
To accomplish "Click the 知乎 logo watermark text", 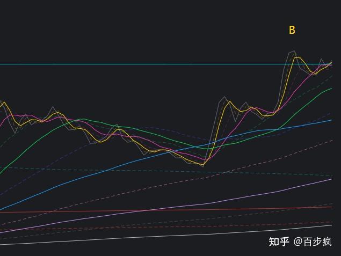I will click(x=279, y=242).
